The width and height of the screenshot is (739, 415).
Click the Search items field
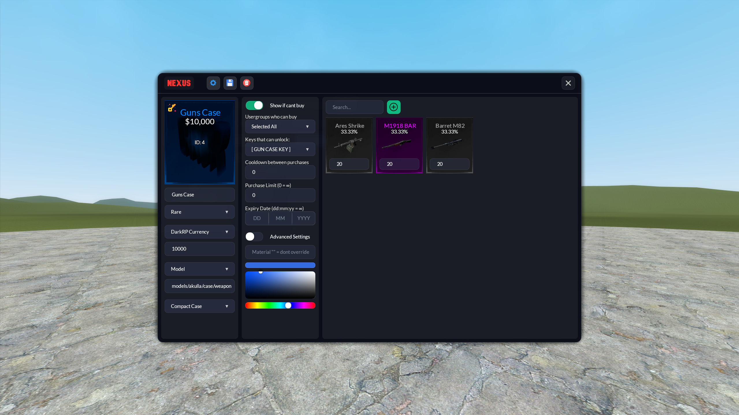click(354, 107)
